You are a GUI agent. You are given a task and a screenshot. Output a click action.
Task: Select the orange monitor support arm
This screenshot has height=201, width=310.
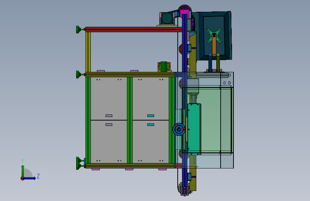(x=214, y=45)
